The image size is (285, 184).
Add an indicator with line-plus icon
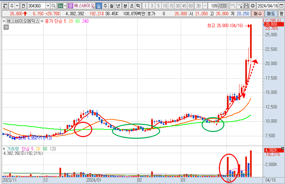point(240,6)
